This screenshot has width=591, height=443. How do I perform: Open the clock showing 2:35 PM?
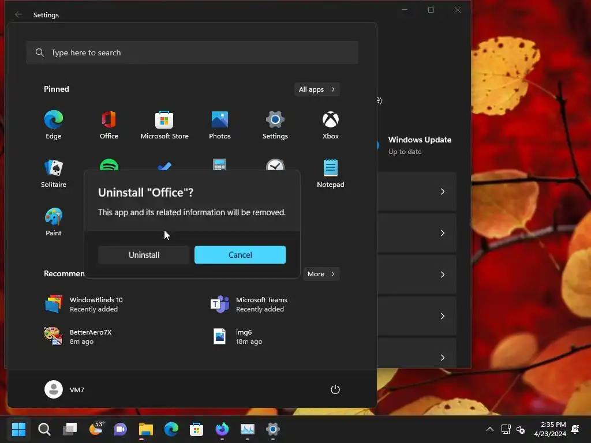pos(550,429)
